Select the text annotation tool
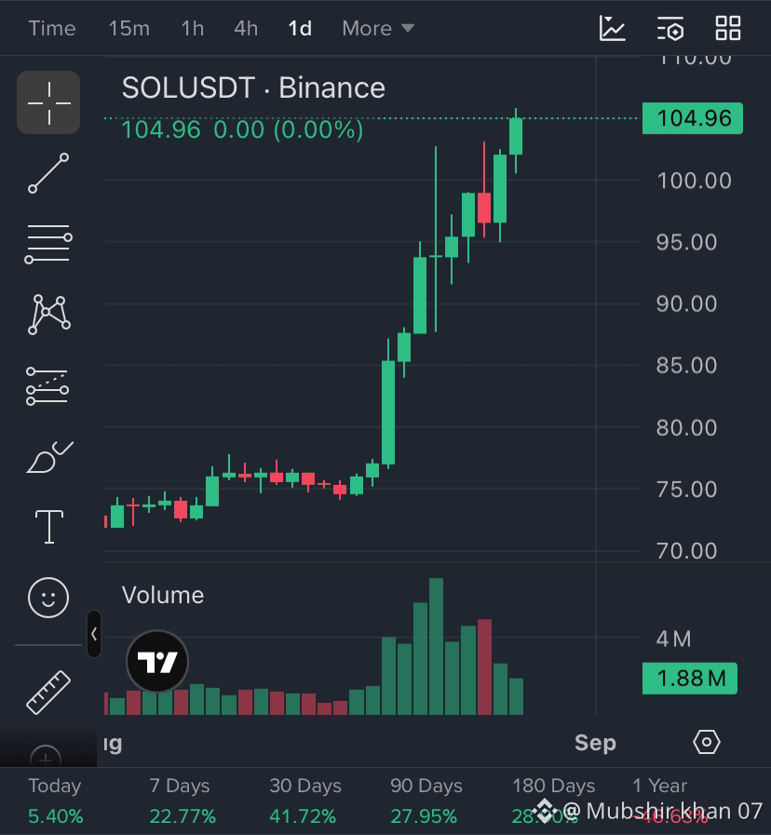 pos(49,527)
